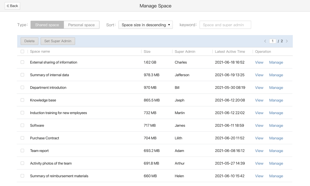This screenshot has width=310, height=186.
Task: Check the Summary of internal data row
Action: [x=22, y=75]
